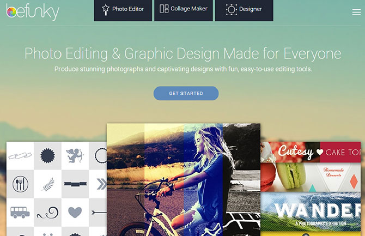Select the fork and knife plate icon

click(x=21, y=184)
